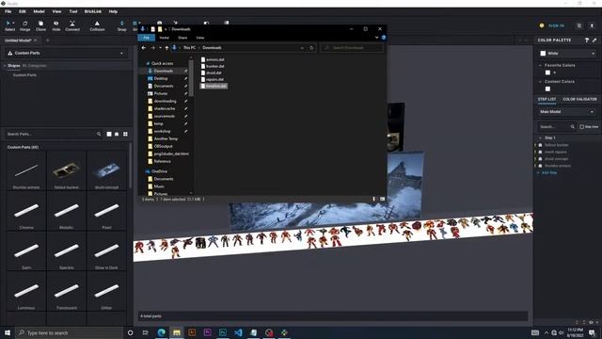The height and width of the screenshot is (339, 602).
Task: Click the paint bucket icon in Color Palette
Action: (587, 40)
